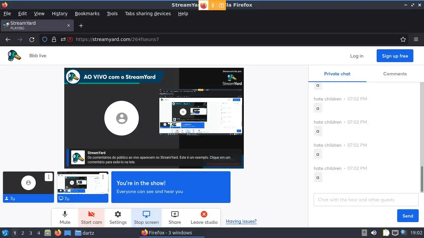424x238 pixels.
Task: Click the taskbar clock showing 19:02
Action: 416,233
